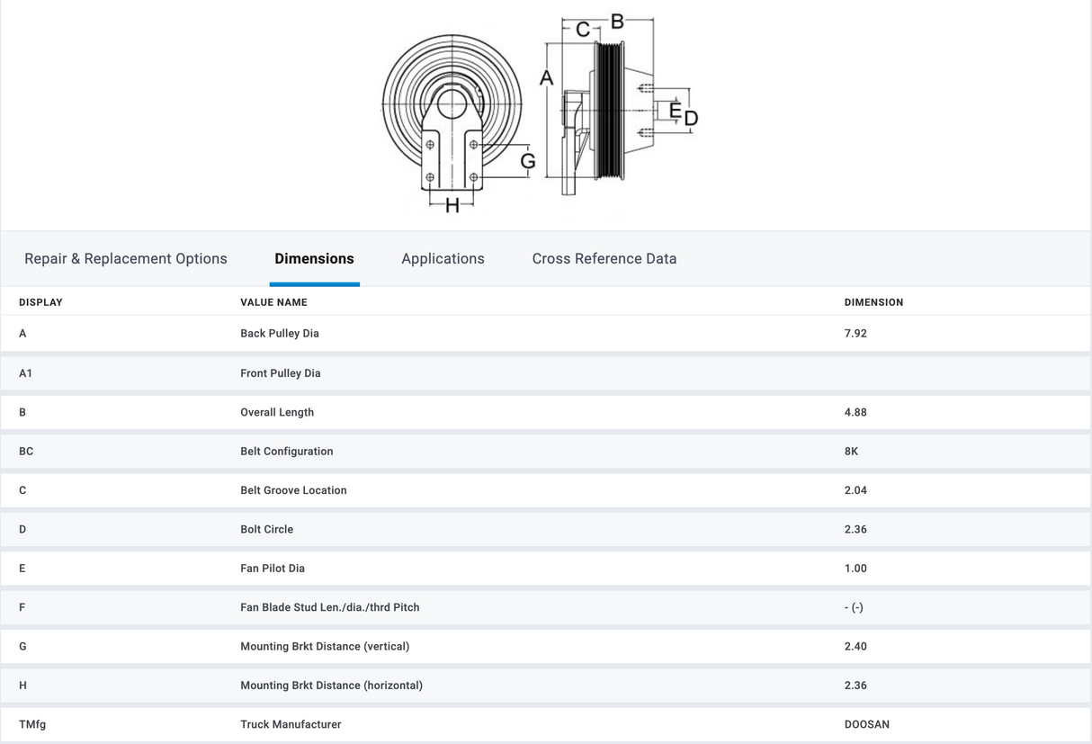Select the 2.36 Bolt Circle value
The width and height of the screenshot is (1092, 744).
tap(855, 529)
